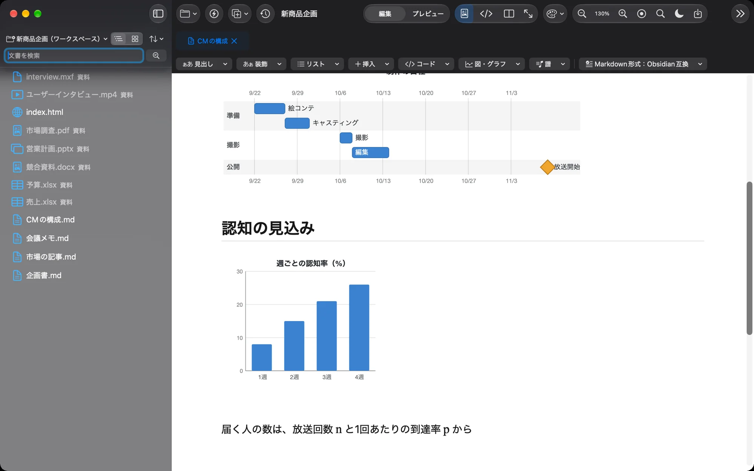Focus the 文書を検索 search field
The width and height of the screenshot is (754, 471).
tap(74, 55)
